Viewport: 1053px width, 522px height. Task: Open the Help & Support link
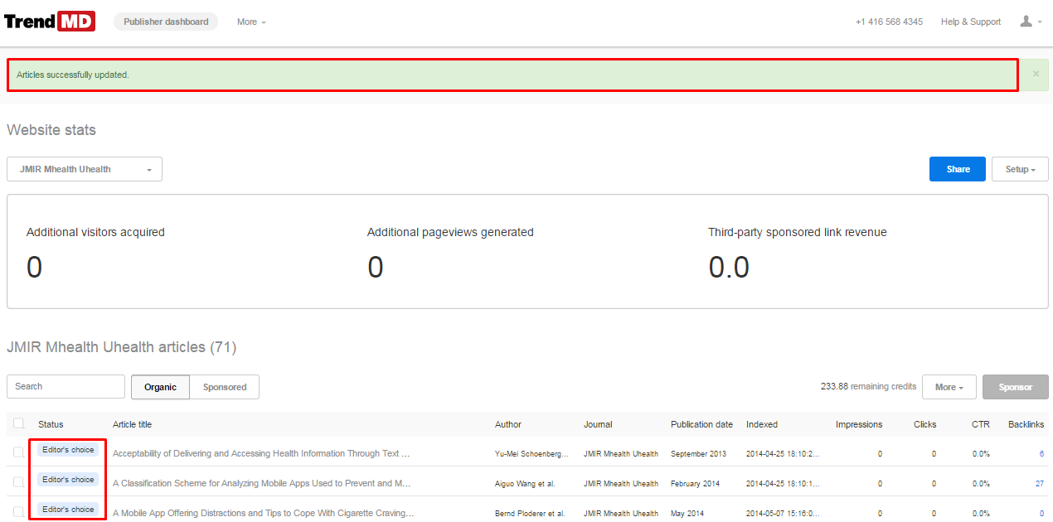coord(970,22)
